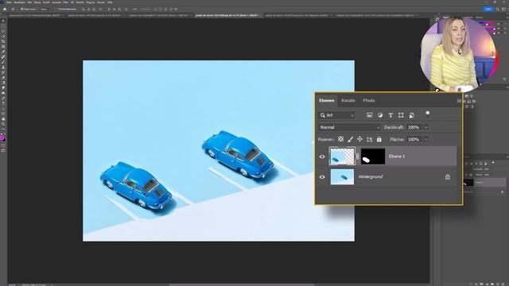Click the foreground color swatch

coord(2,138)
